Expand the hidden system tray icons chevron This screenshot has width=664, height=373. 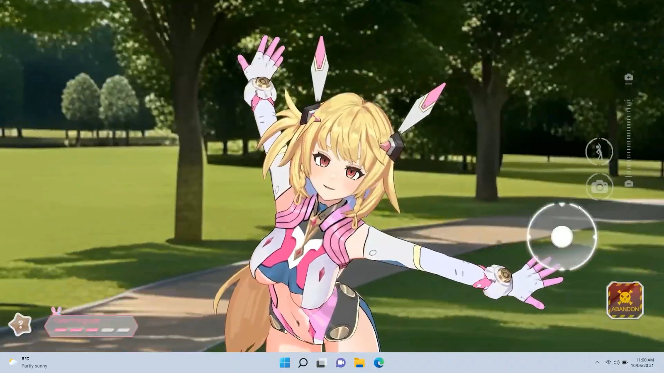click(597, 362)
